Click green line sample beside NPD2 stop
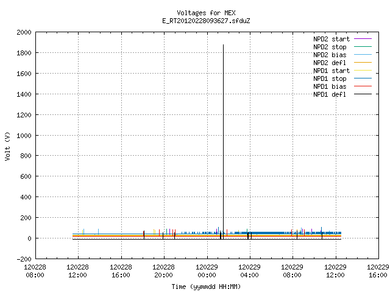 click(363, 46)
